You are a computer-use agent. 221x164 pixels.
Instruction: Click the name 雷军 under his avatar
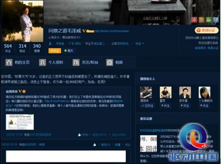click(163, 101)
